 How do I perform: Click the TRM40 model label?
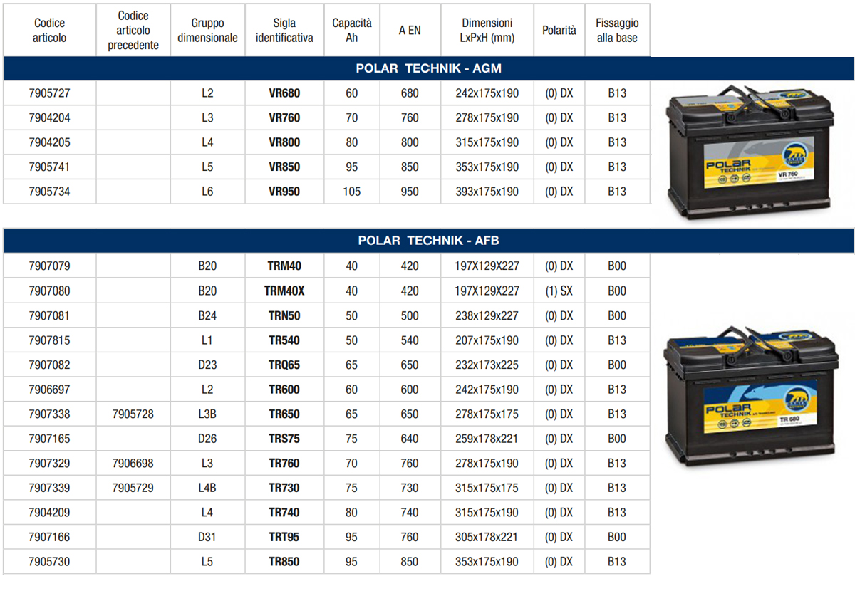click(284, 266)
